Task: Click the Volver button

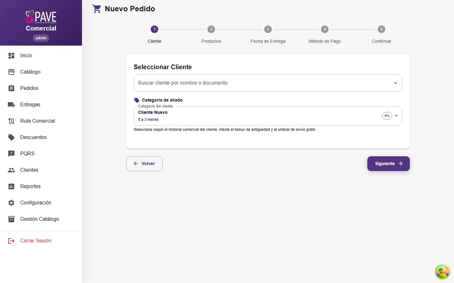Action: click(x=144, y=164)
